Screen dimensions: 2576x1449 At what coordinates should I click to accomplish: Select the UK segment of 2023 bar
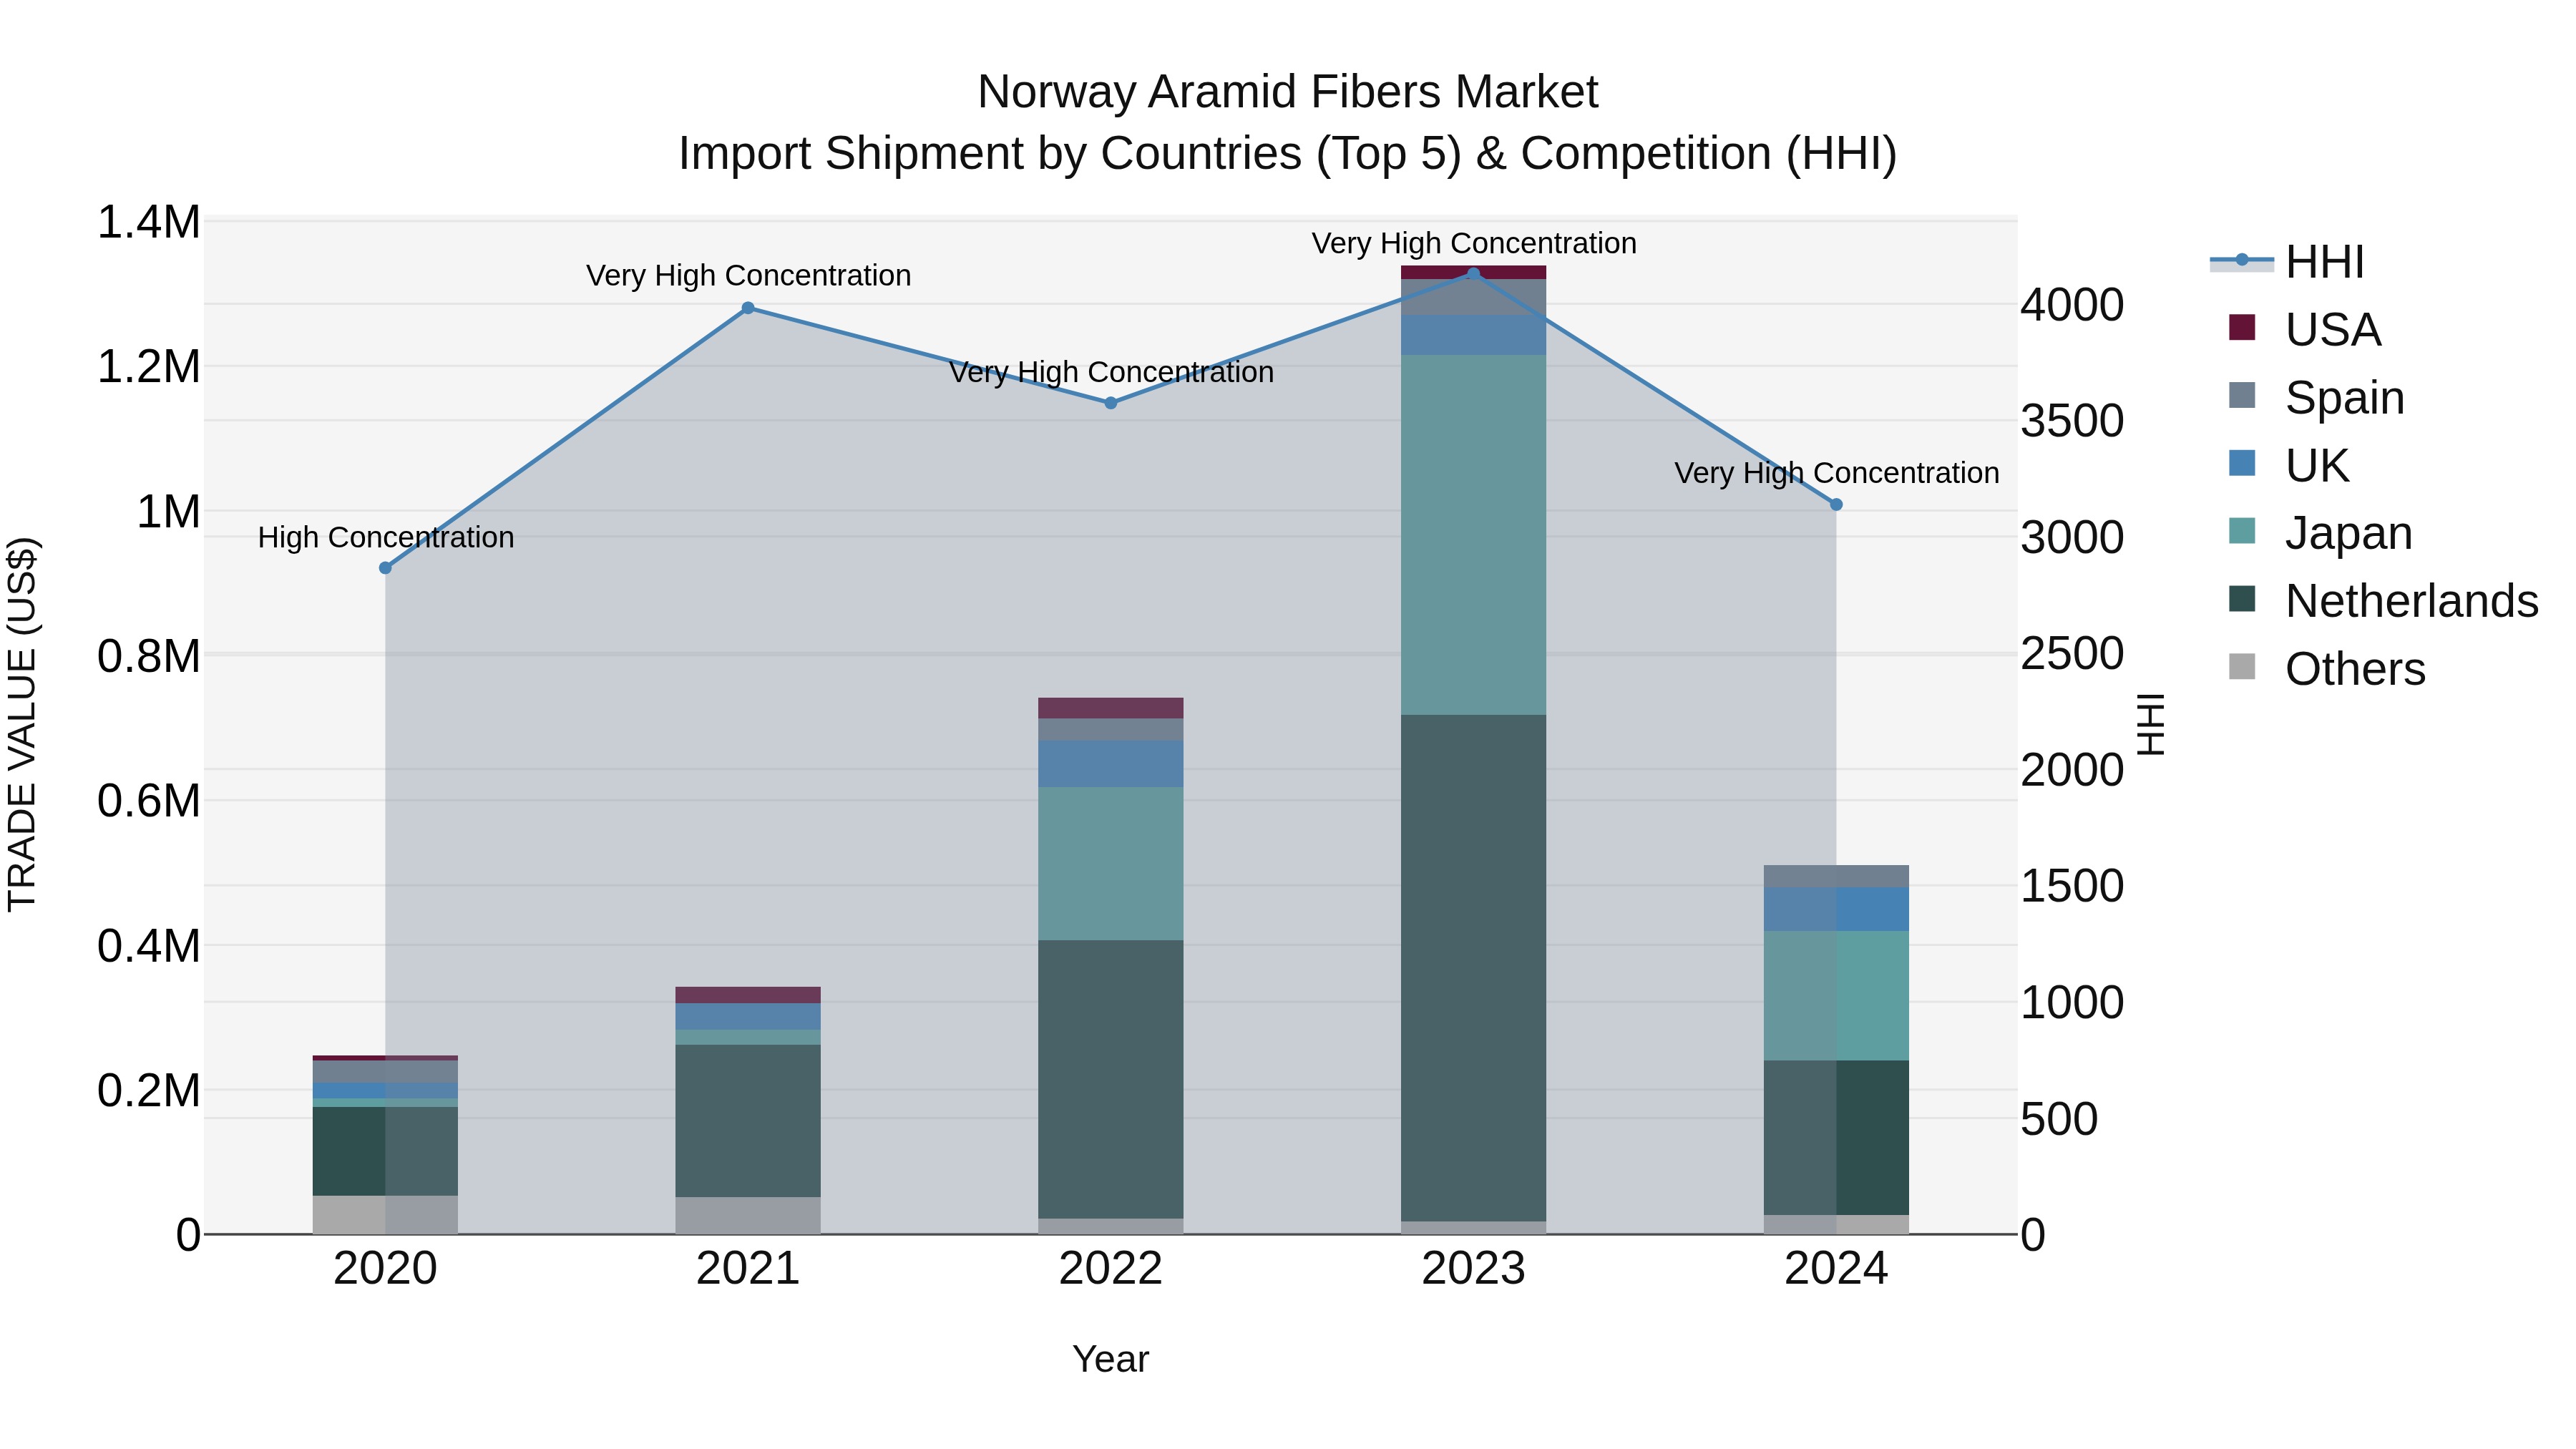[x=1473, y=335]
